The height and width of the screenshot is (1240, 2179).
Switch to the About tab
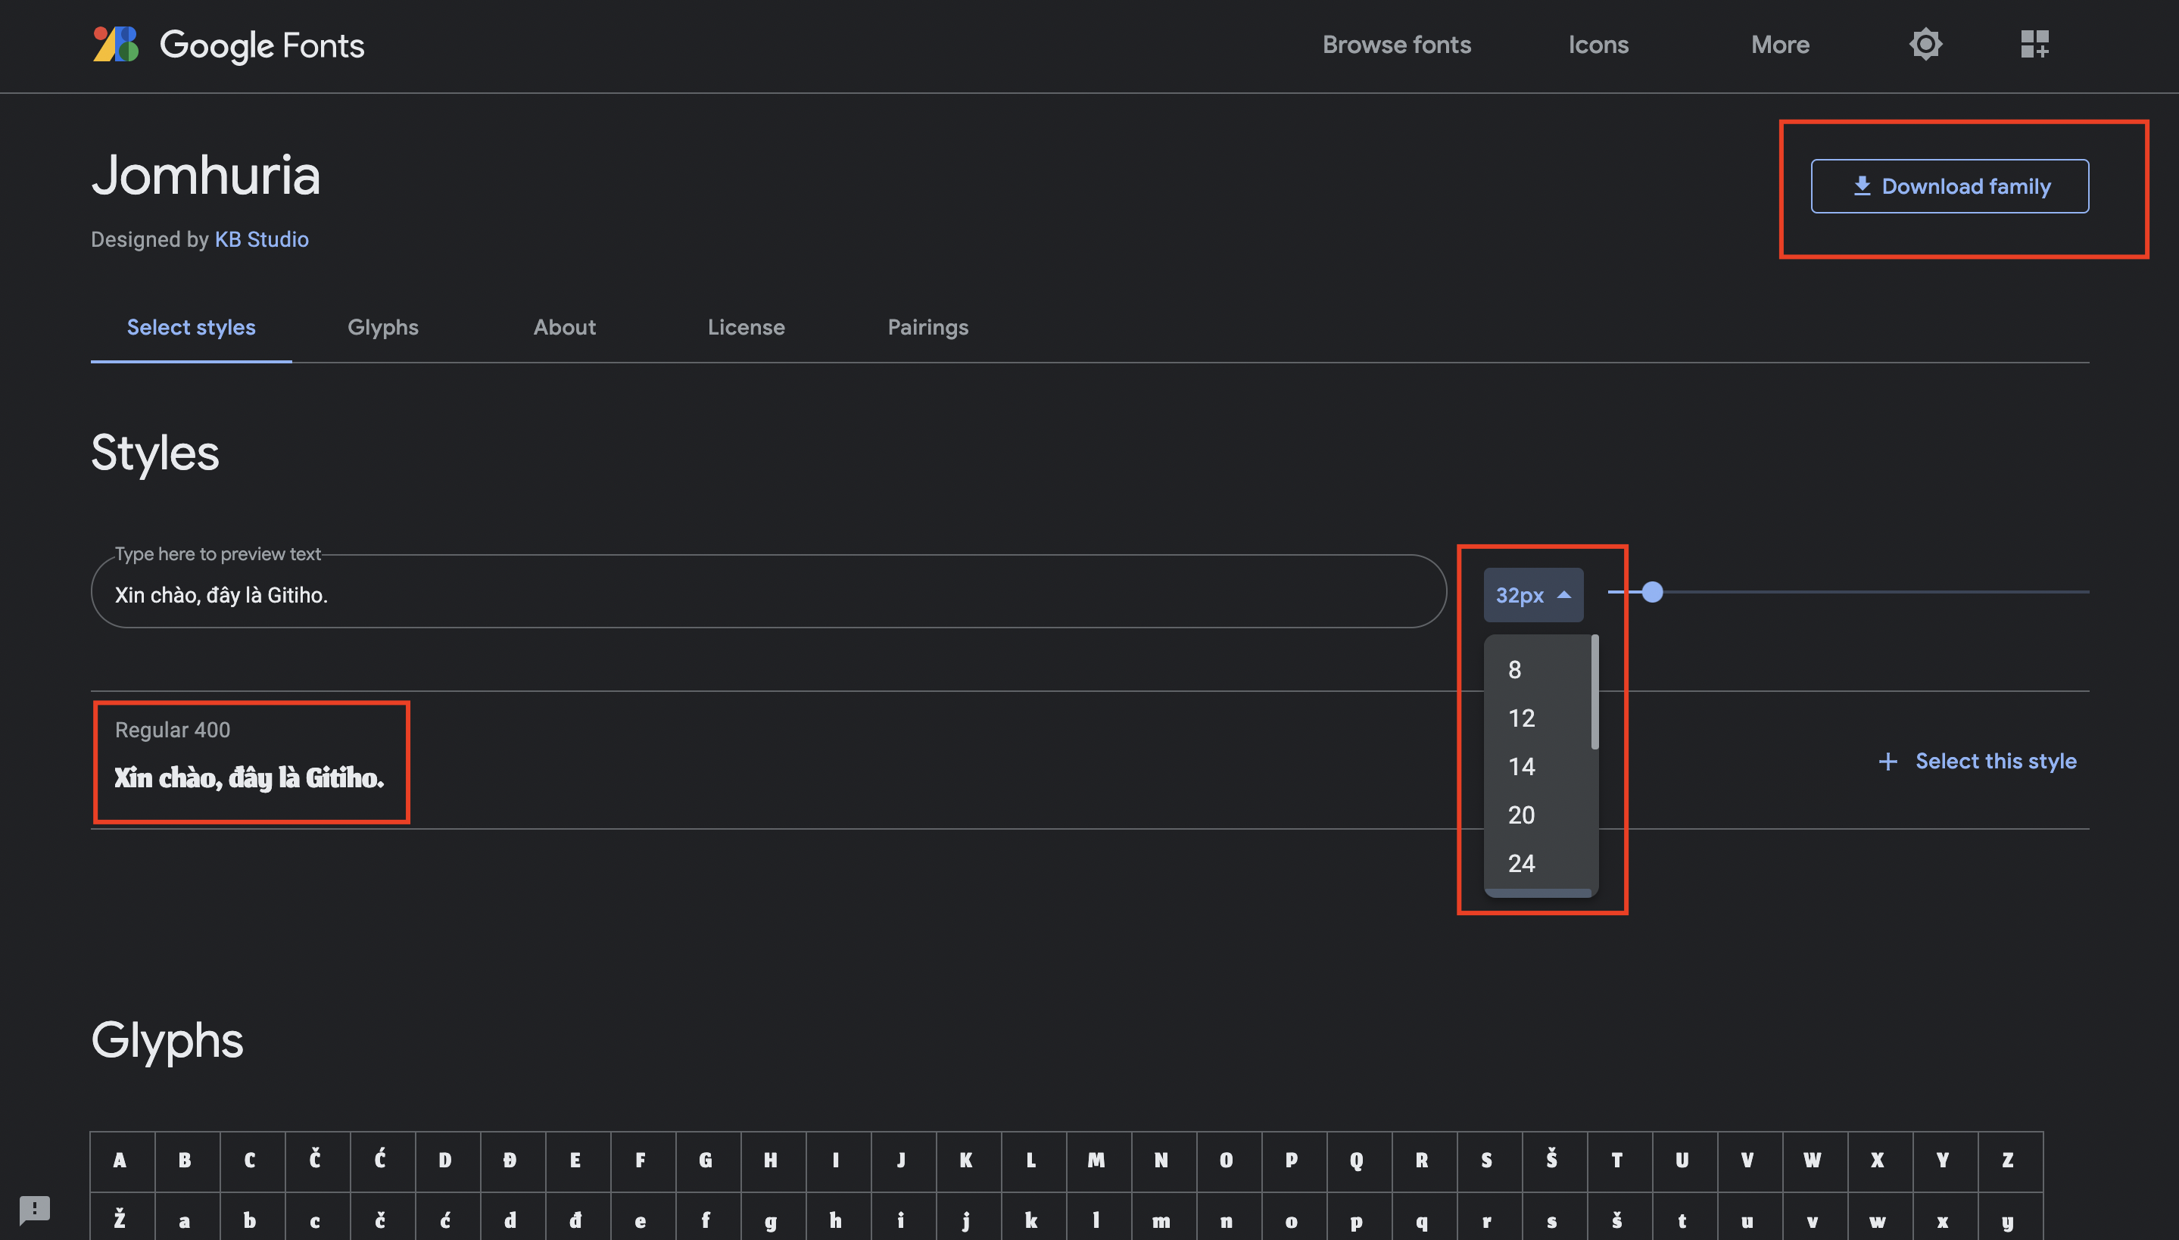point(565,327)
